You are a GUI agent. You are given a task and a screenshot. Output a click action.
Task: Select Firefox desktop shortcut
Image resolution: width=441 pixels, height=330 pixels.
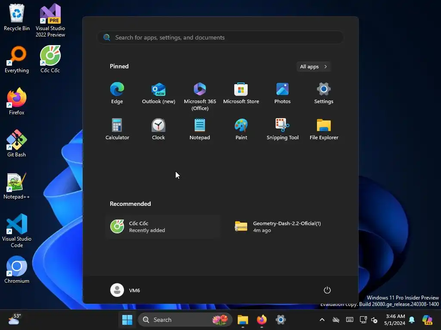click(x=17, y=101)
